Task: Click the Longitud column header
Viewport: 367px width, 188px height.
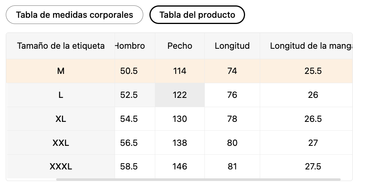Action: (232, 46)
